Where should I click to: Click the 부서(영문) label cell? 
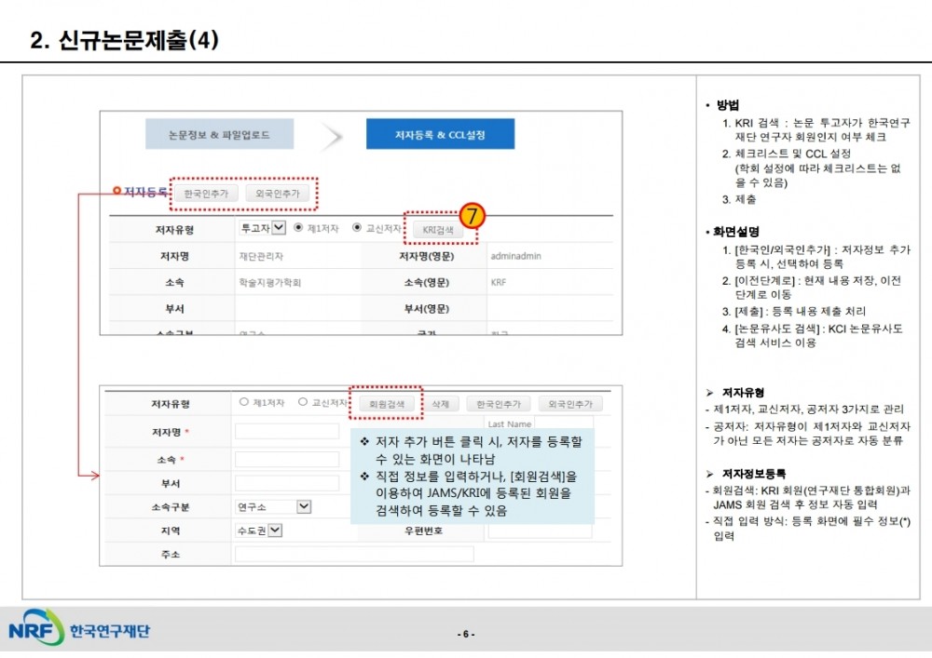(x=426, y=309)
